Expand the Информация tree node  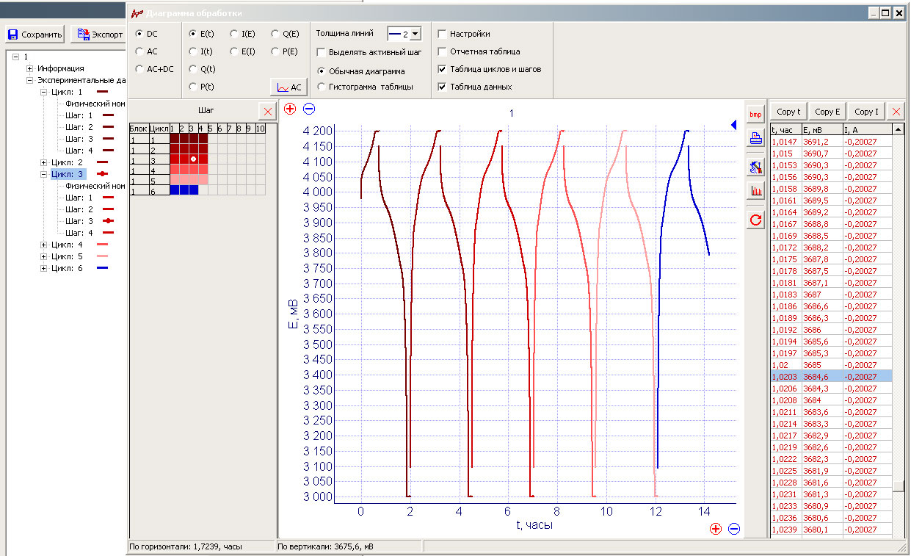pos(30,68)
